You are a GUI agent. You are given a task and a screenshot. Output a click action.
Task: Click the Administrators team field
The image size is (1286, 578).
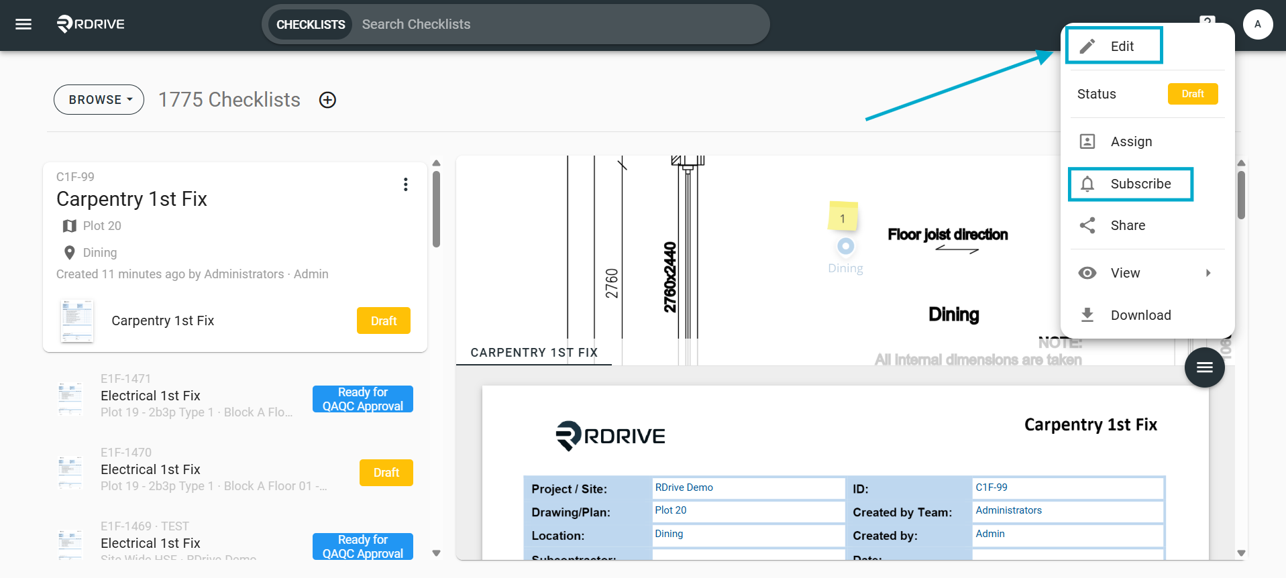[1068, 511]
